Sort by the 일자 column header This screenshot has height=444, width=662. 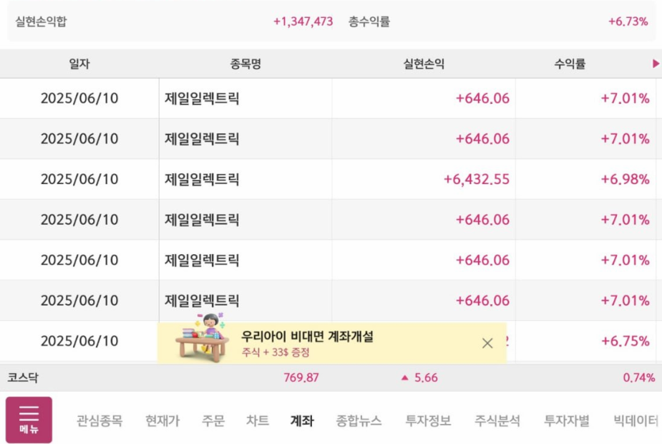[x=79, y=64]
